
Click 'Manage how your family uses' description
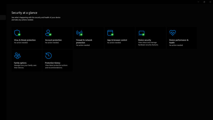(x=25, y=65)
